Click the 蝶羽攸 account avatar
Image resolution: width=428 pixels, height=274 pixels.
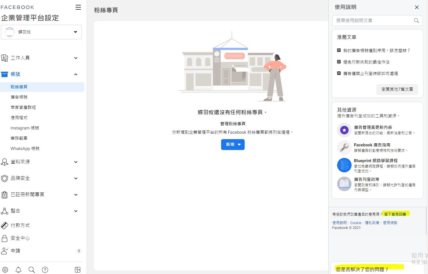point(10,32)
